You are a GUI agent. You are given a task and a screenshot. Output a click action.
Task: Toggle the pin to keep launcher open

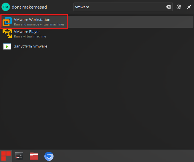coord(189,7)
